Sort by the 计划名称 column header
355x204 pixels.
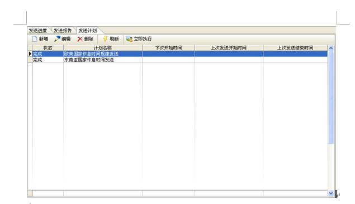click(103, 47)
